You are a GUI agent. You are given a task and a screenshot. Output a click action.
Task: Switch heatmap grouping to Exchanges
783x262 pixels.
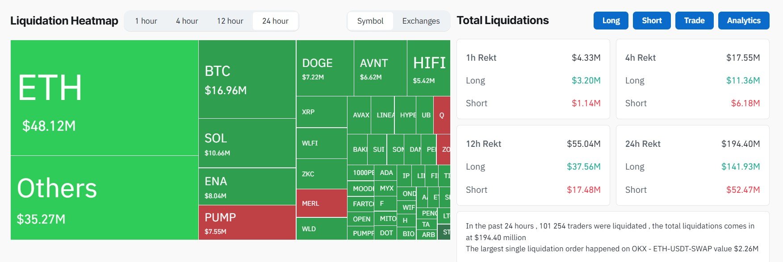pyautogui.click(x=420, y=21)
